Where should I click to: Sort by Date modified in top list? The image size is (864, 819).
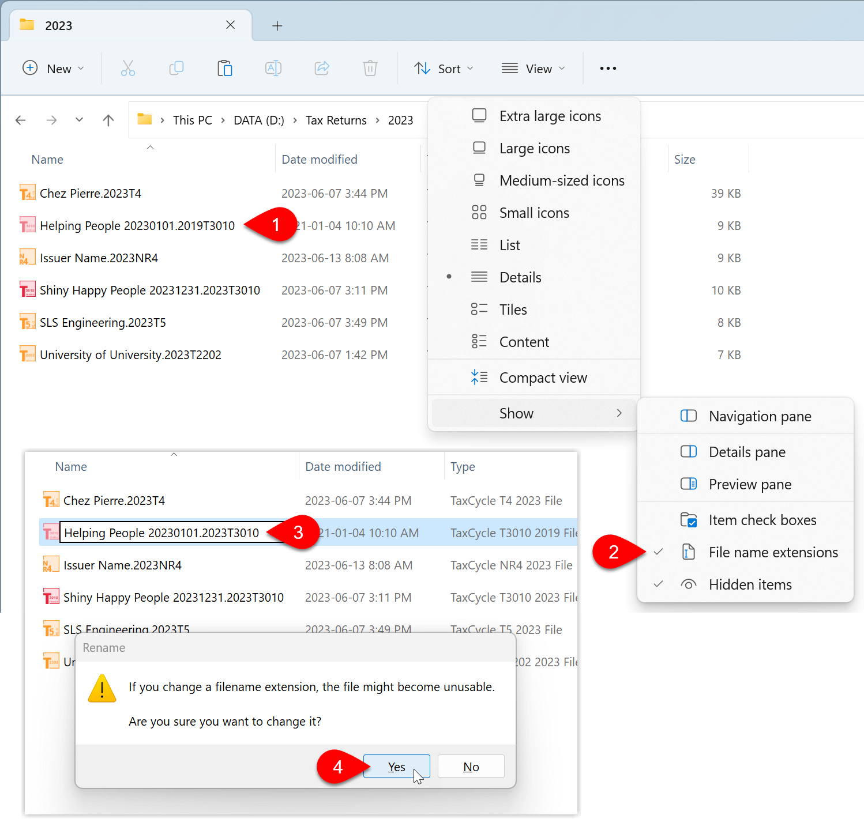coord(320,160)
